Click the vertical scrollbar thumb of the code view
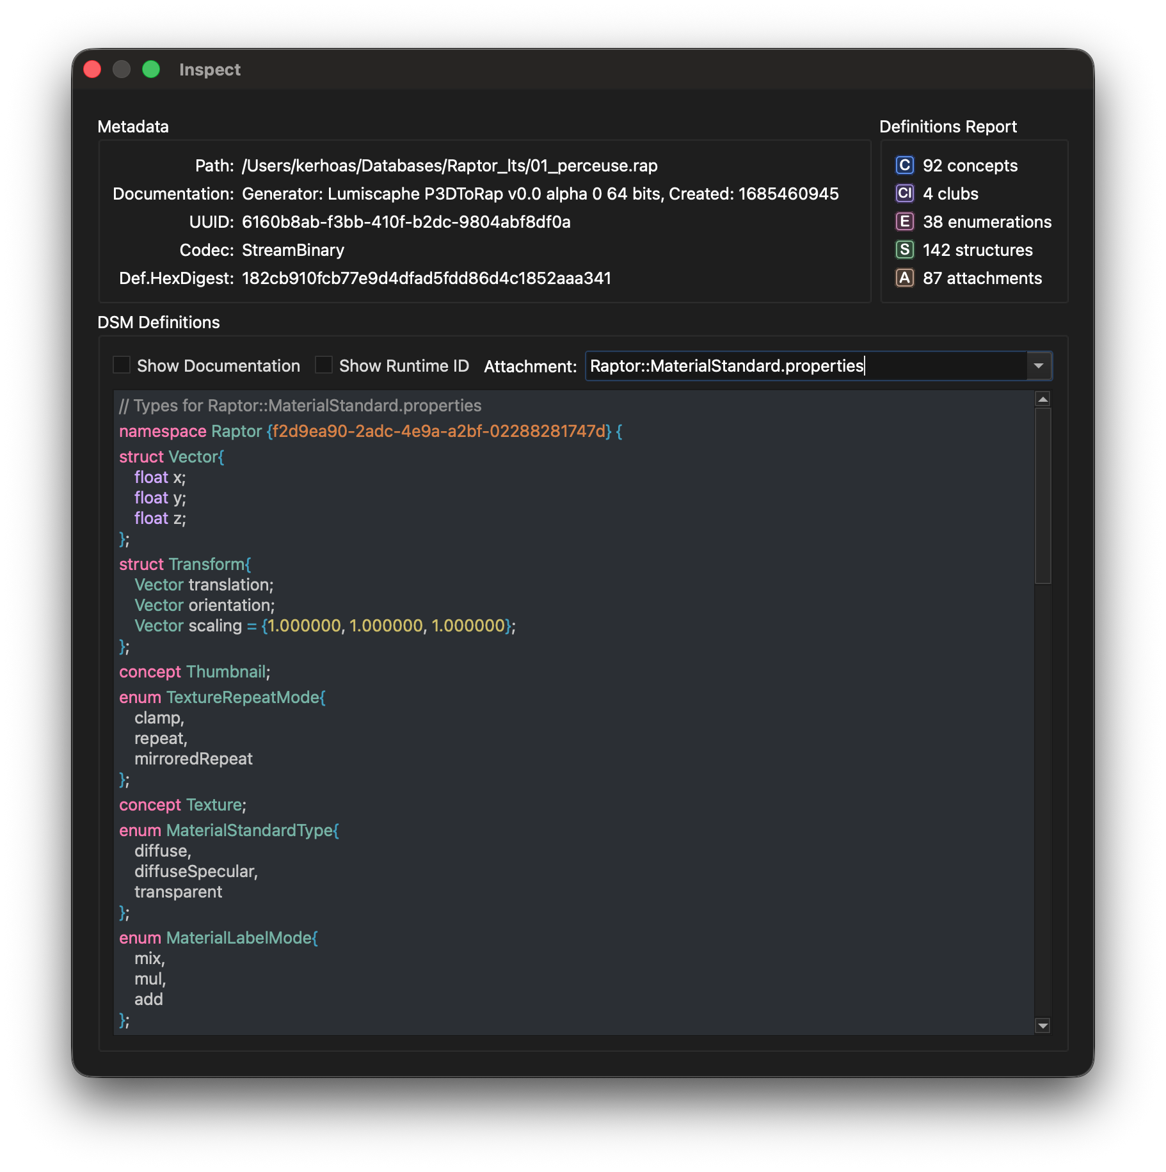1166x1172 pixels. coord(1042,496)
